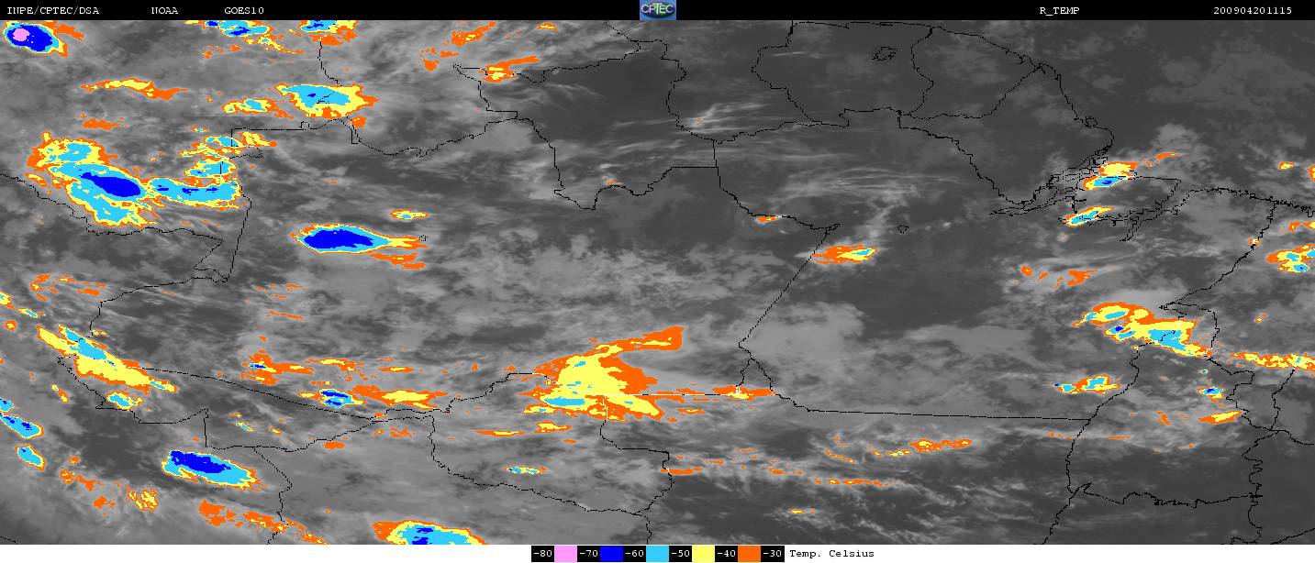Click the CPTEC logo in the header

coord(657,10)
